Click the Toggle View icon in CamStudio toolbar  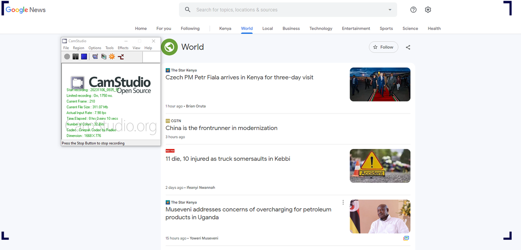point(95,57)
